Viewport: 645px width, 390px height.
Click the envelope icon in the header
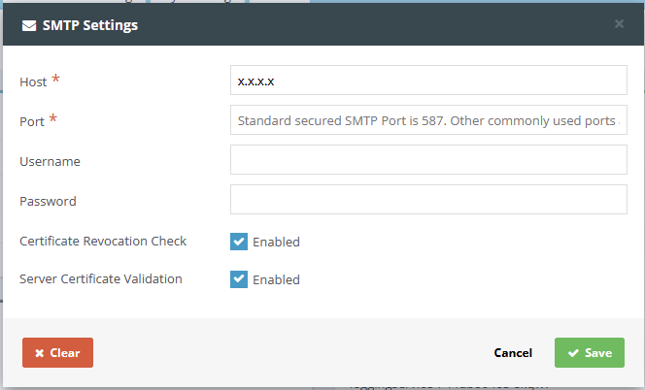tap(29, 25)
